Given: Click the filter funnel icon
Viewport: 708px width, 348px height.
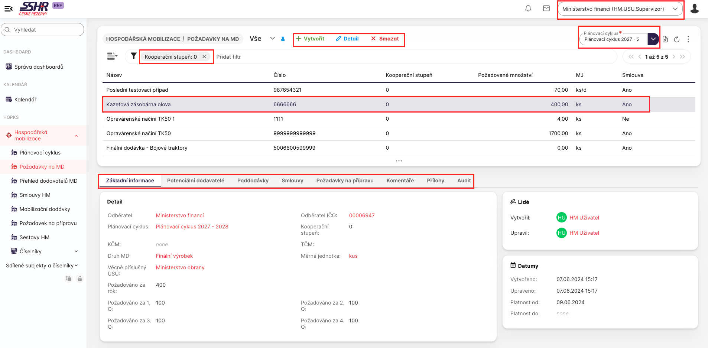Looking at the screenshot, I should click(133, 56).
